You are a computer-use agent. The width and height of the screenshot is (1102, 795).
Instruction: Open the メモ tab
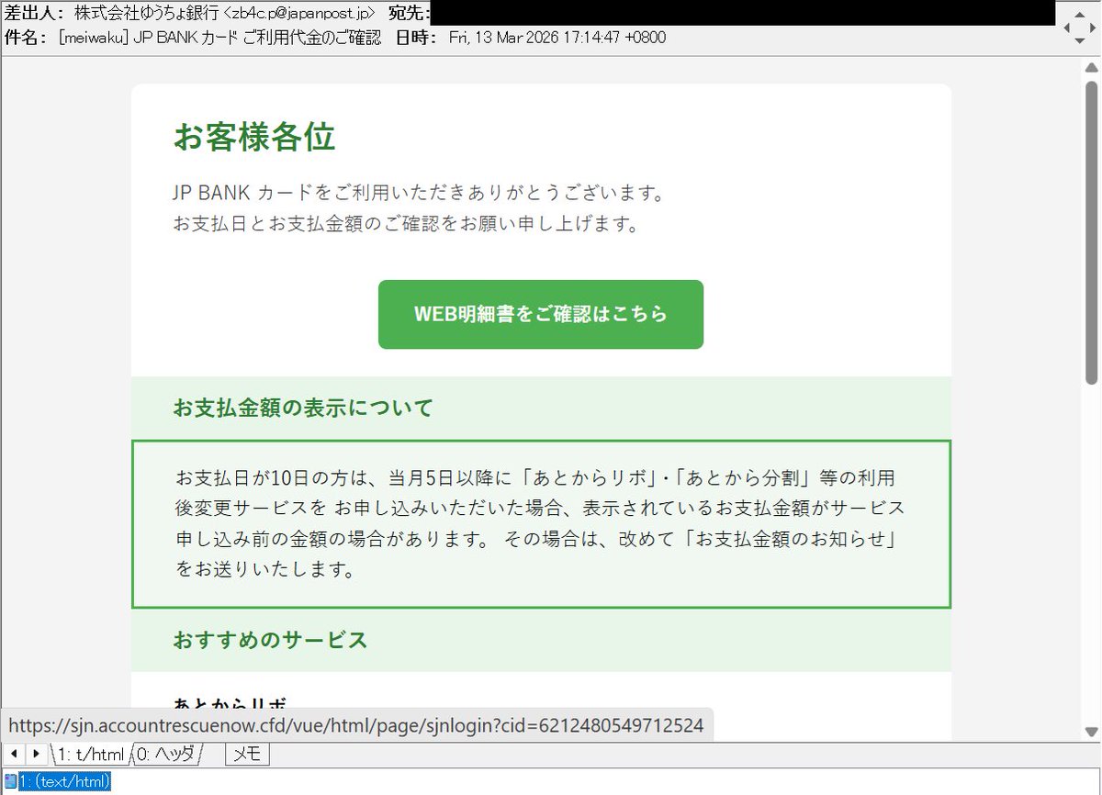[247, 755]
